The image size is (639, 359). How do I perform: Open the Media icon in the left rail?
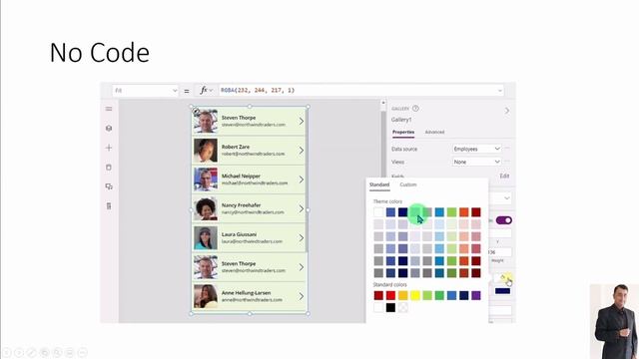(x=109, y=186)
